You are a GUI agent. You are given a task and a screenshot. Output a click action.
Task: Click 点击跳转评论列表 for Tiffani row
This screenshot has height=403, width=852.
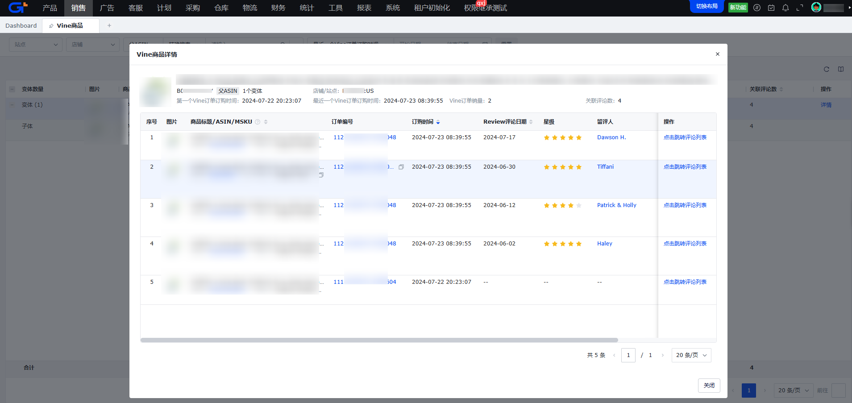[x=685, y=167]
